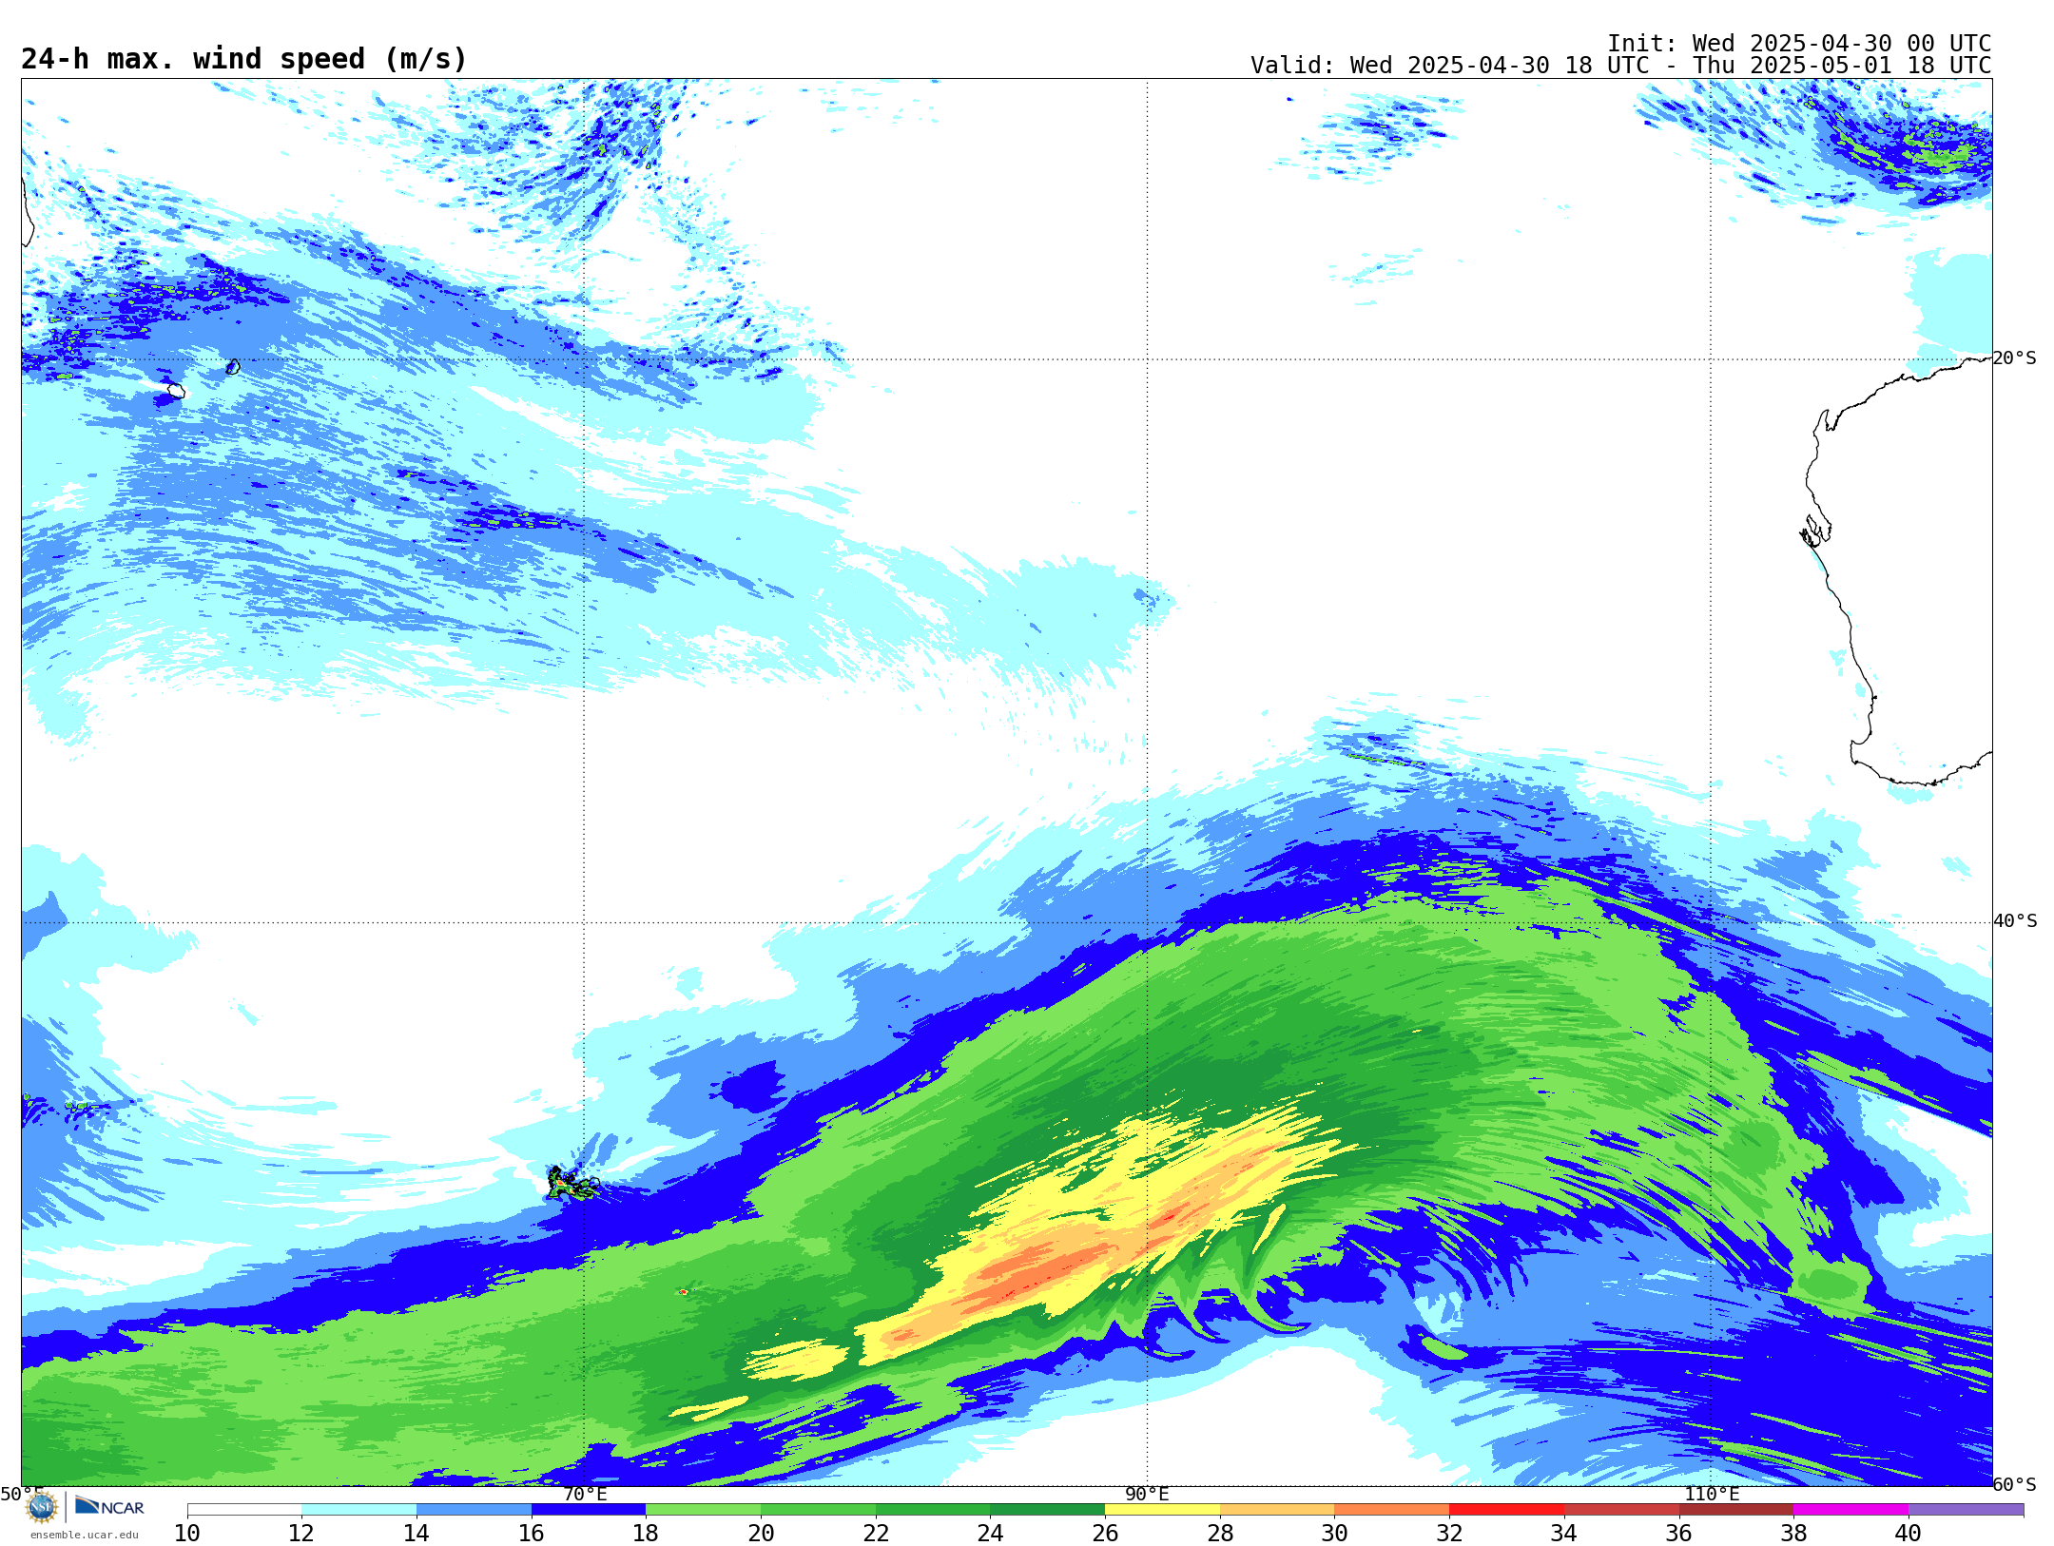Pick the orange 30–32 m/s colorbar segment
The image size is (2054, 1546).
pyautogui.click(x=1391, y=1510)
